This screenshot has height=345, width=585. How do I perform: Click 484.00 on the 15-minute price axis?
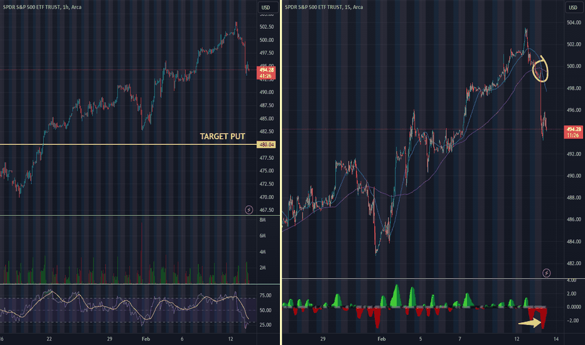[574, 242]
